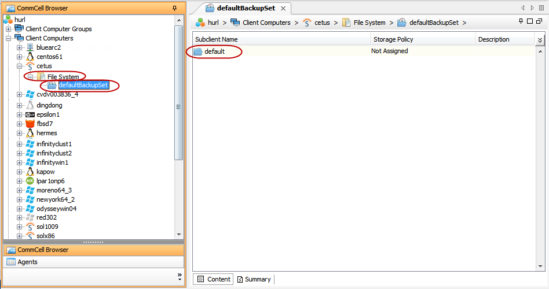Expand the Client Computer Groups node
The image size is (549, 289).
[9, 29]
